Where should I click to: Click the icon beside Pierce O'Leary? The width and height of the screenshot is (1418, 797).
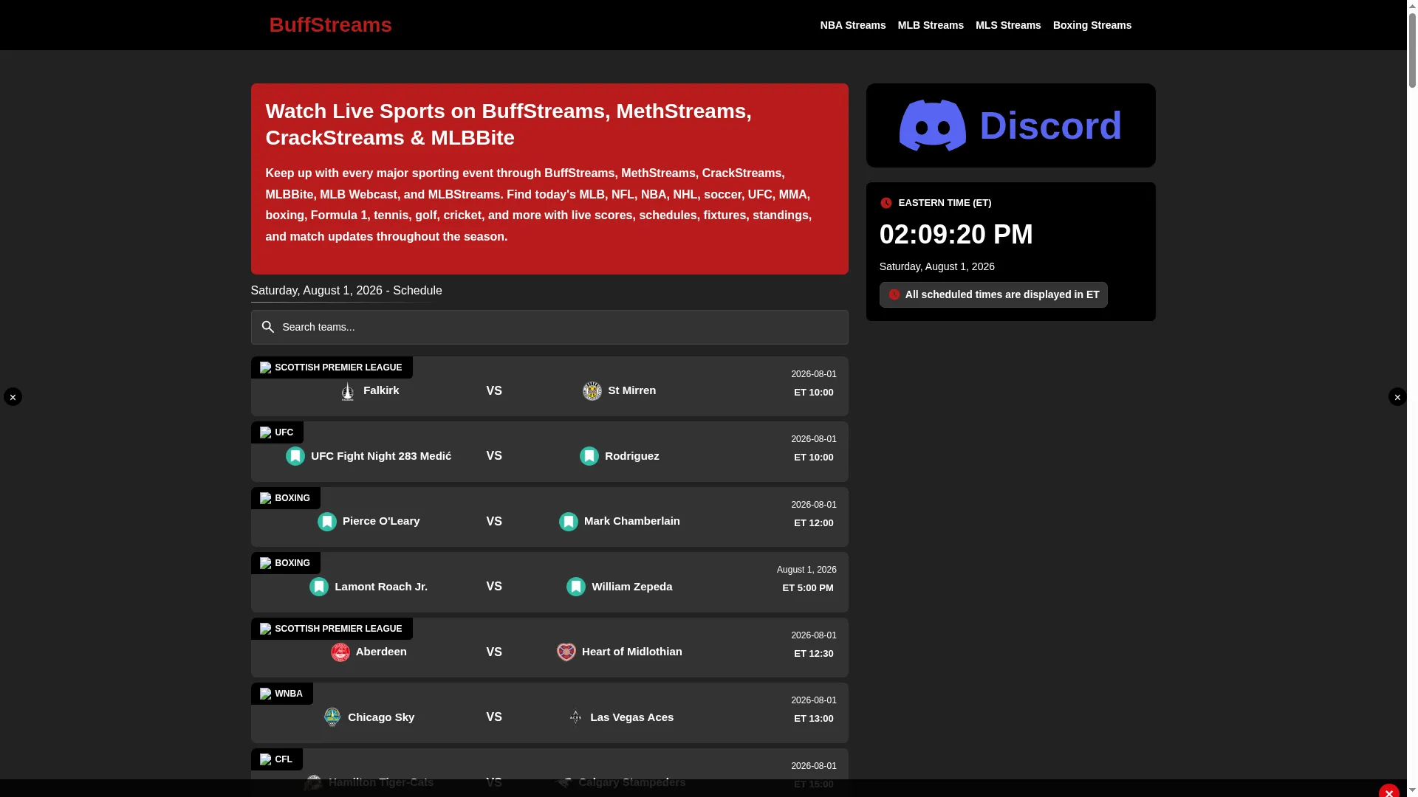[x=327, y=522]
